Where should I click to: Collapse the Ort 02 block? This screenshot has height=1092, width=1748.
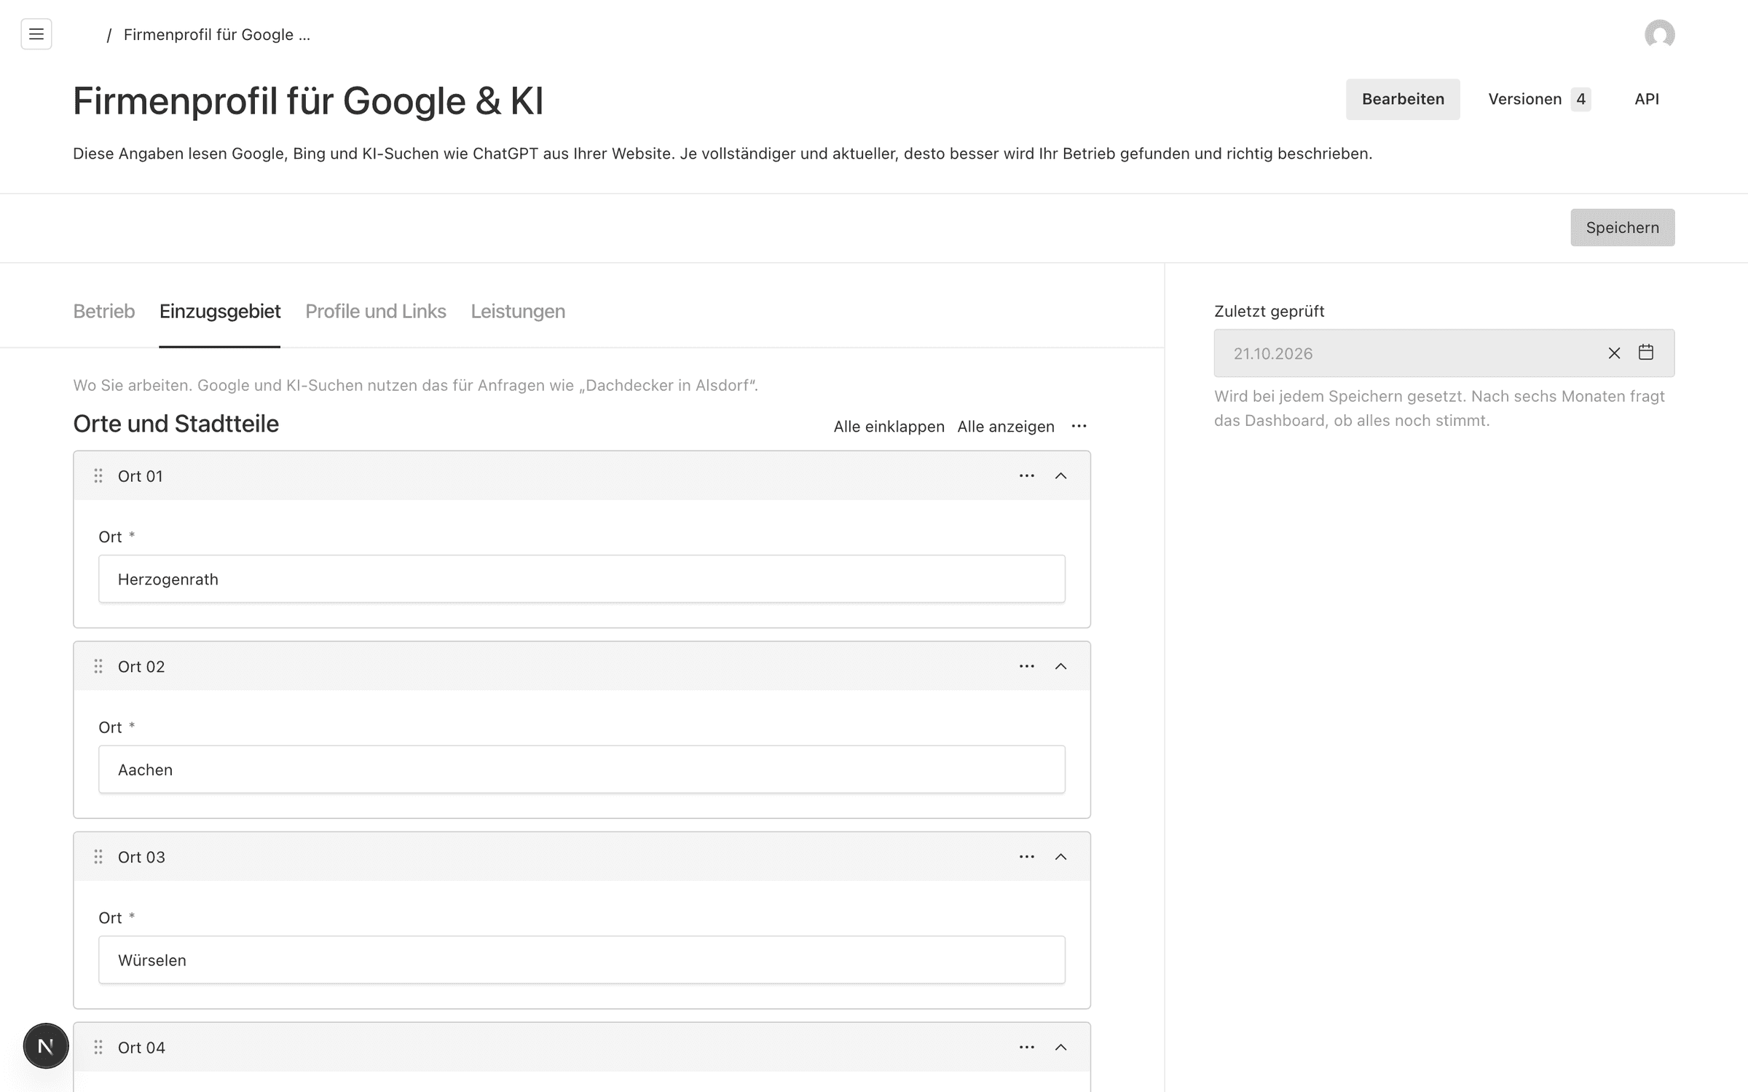coord(1061,667)
